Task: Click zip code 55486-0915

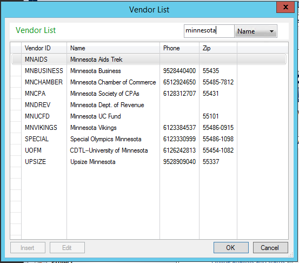Action: pyautogui.click(x=218, y=128)
